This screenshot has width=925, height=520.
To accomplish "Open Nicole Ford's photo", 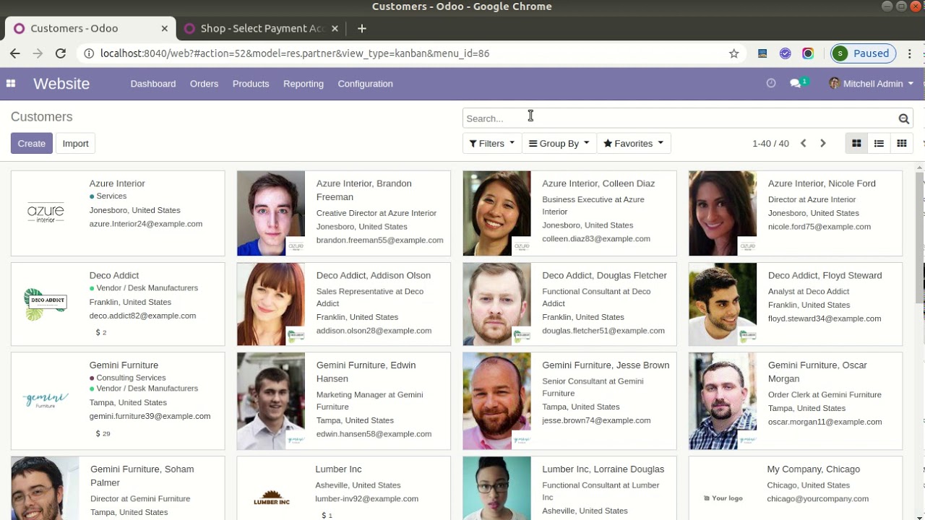I will coord(723,213).
